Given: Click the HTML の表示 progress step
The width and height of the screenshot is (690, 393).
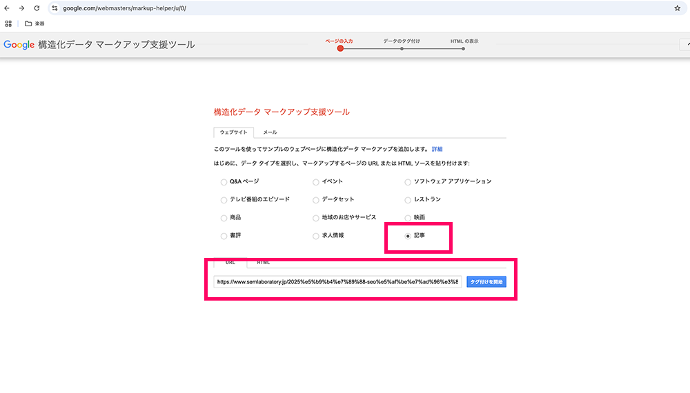Looking at the screenshot, I should coord(464,44).
